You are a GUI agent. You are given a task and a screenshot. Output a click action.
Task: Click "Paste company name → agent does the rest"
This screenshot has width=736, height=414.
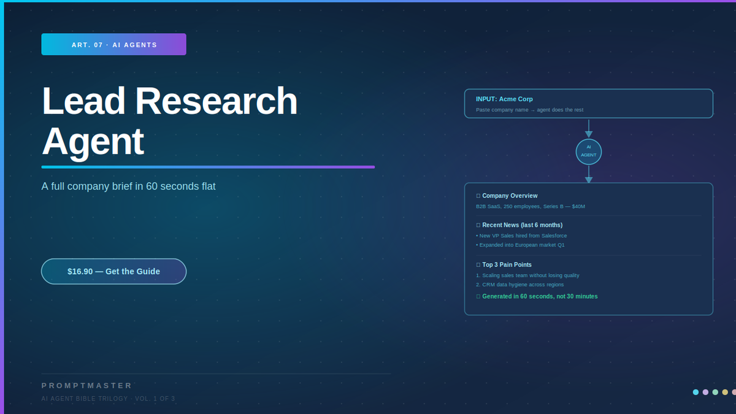pos(529,110)
